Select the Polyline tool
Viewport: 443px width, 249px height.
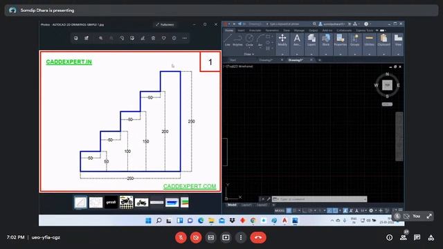click(237, 40)
